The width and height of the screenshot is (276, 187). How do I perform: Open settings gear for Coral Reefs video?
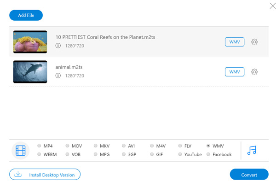click(x=254, y=42)
